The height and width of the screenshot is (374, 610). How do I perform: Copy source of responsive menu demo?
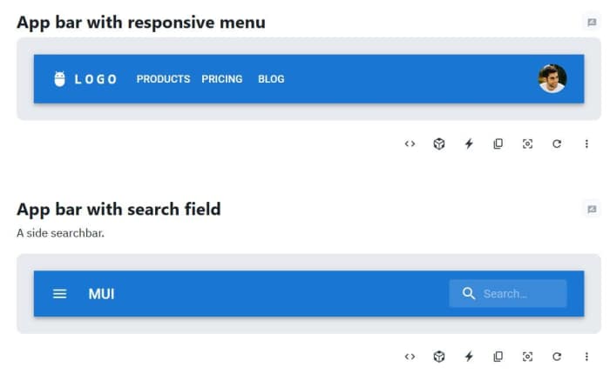point(498,144)
